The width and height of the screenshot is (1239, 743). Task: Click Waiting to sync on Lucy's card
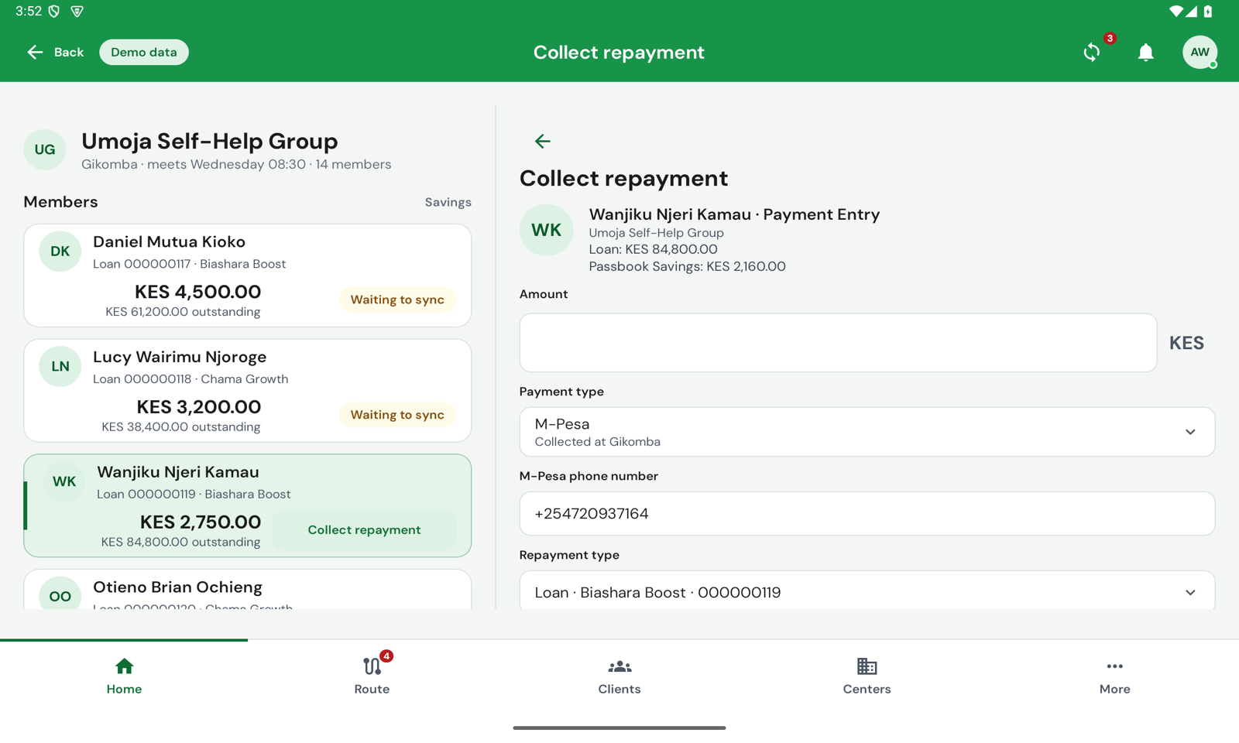[397, 415]
